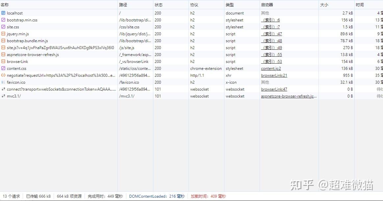Click the websocket icon on the mvc3.1/ row
Image resolution: width=383 pixels, height=201 pixels.
coord(3,96)
